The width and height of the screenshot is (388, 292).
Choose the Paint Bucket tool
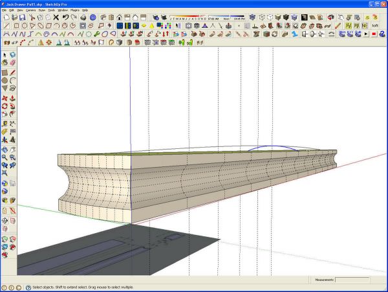pyautogui.click(x=5, y=62)
